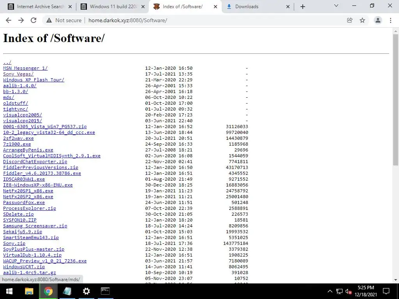Click the page vertical scrollbar thumb
Image resolution: width=399 pixels, height=299 pixels.
(x=395, y=100)
